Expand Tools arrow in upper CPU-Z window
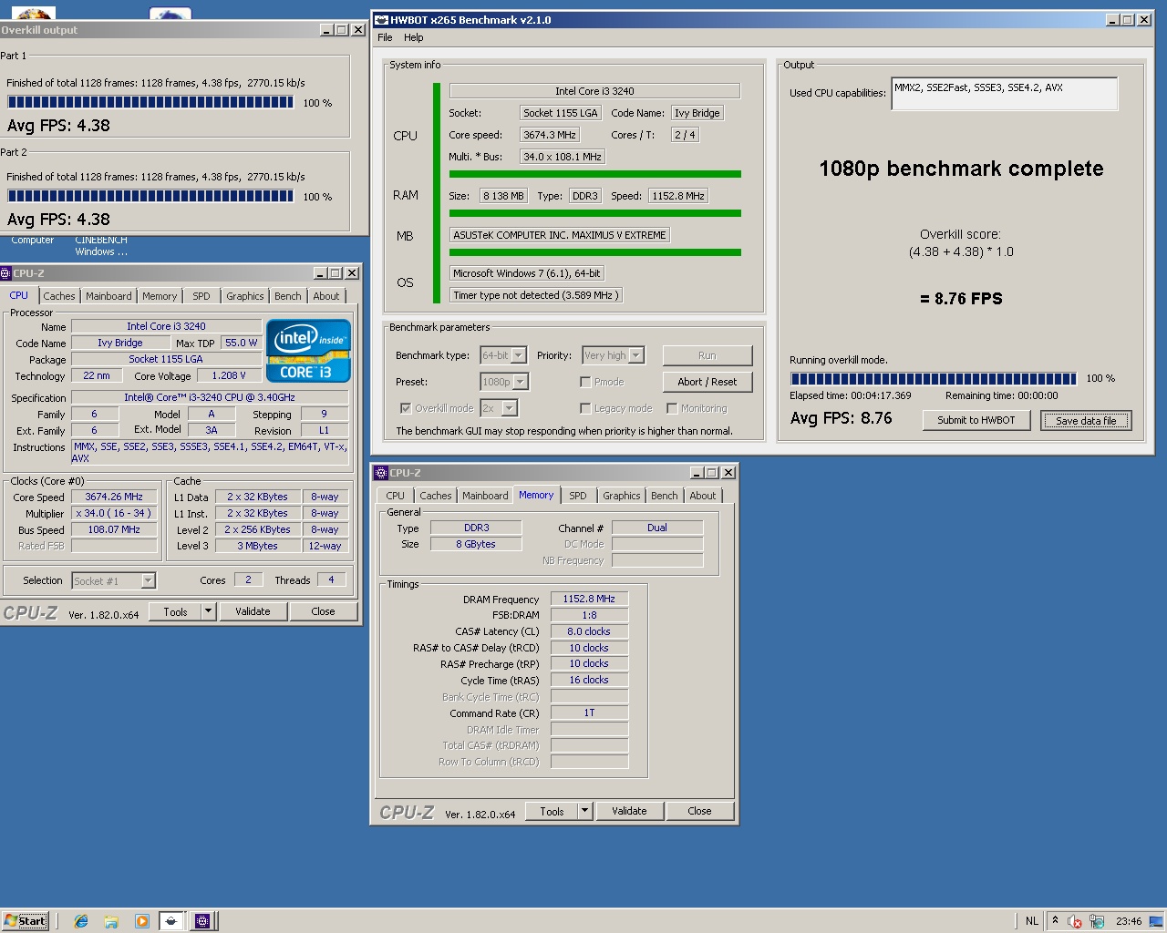The image size is (1167, 933). pos(209,611)
